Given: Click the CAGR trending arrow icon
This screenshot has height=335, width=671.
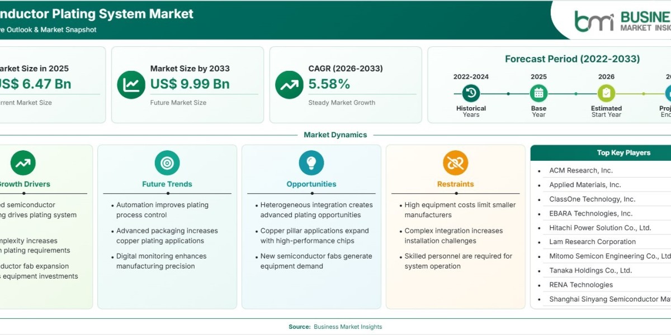Looking at the screenshot, I should coord(289,85).
